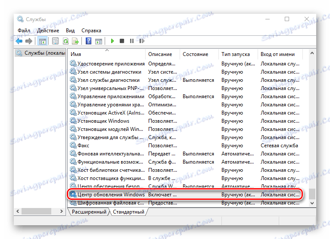Screen dimensions: 330x239
Task: Click Оптимизи... description of Управление уровнями
Action: coord(162,105)
